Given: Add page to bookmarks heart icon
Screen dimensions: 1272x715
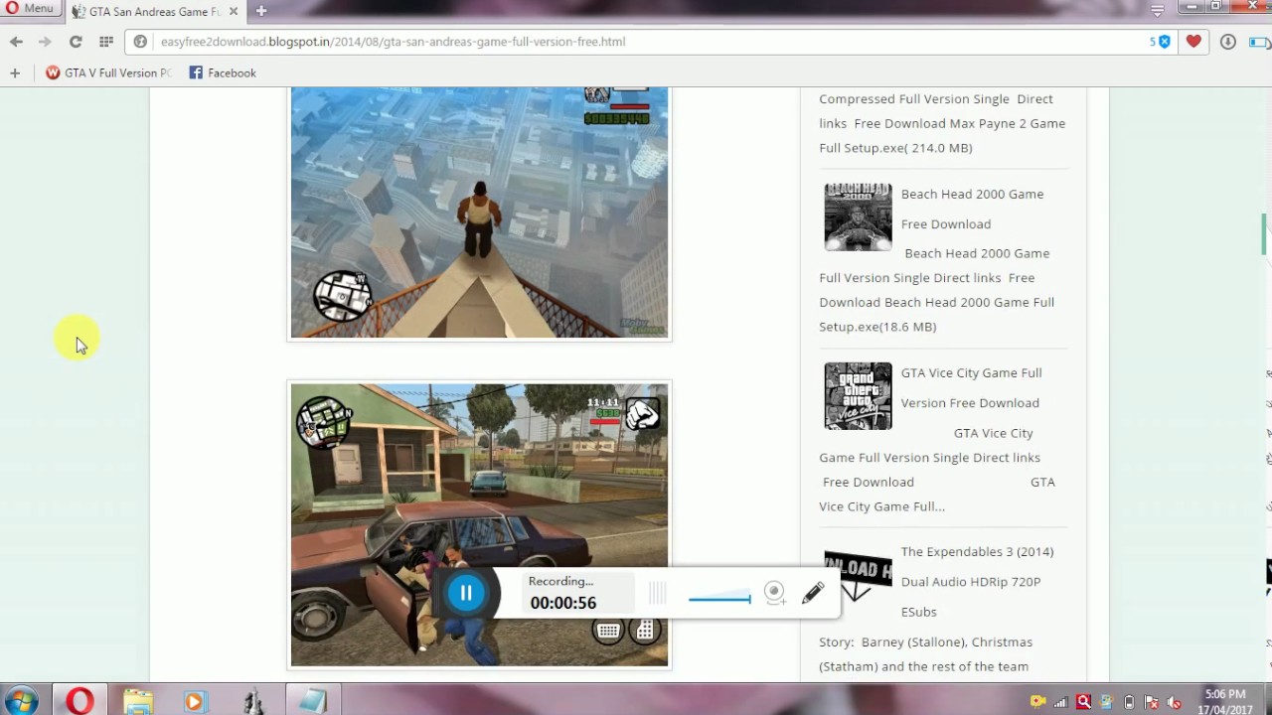Looking at the screenshot, I should 1193,42.
